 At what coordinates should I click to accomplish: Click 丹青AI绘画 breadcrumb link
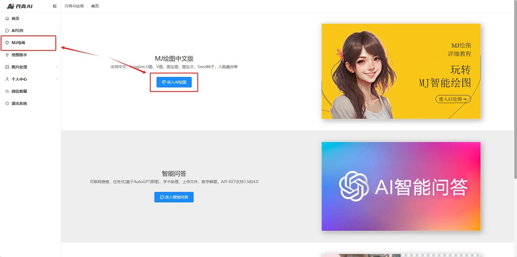tap(74, 6)
